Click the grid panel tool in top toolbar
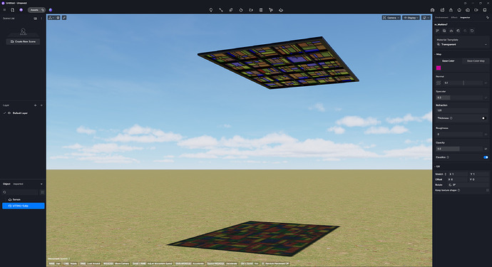Viewport: 492px width, 267px height. [x=261, y=10]
